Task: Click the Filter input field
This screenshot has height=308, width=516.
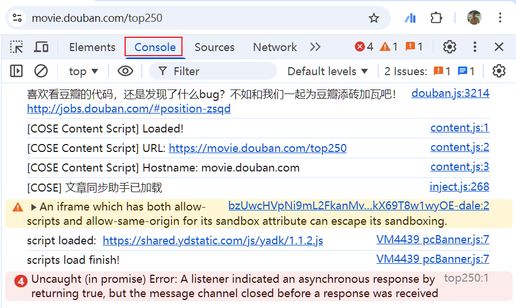Action: click(x=218, y=71)
